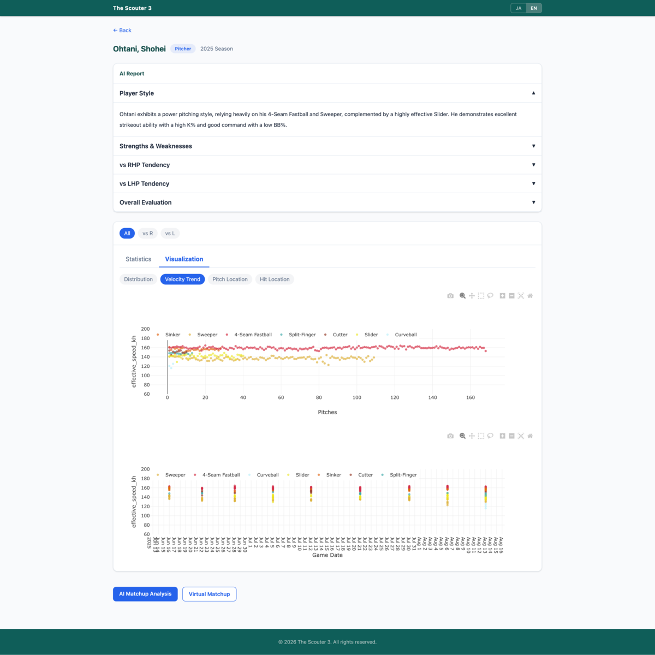Toggle Sinker trace in Pitches chart legend
The width and height of the screenshot is (655, 655).
click(x=169, y=335)
